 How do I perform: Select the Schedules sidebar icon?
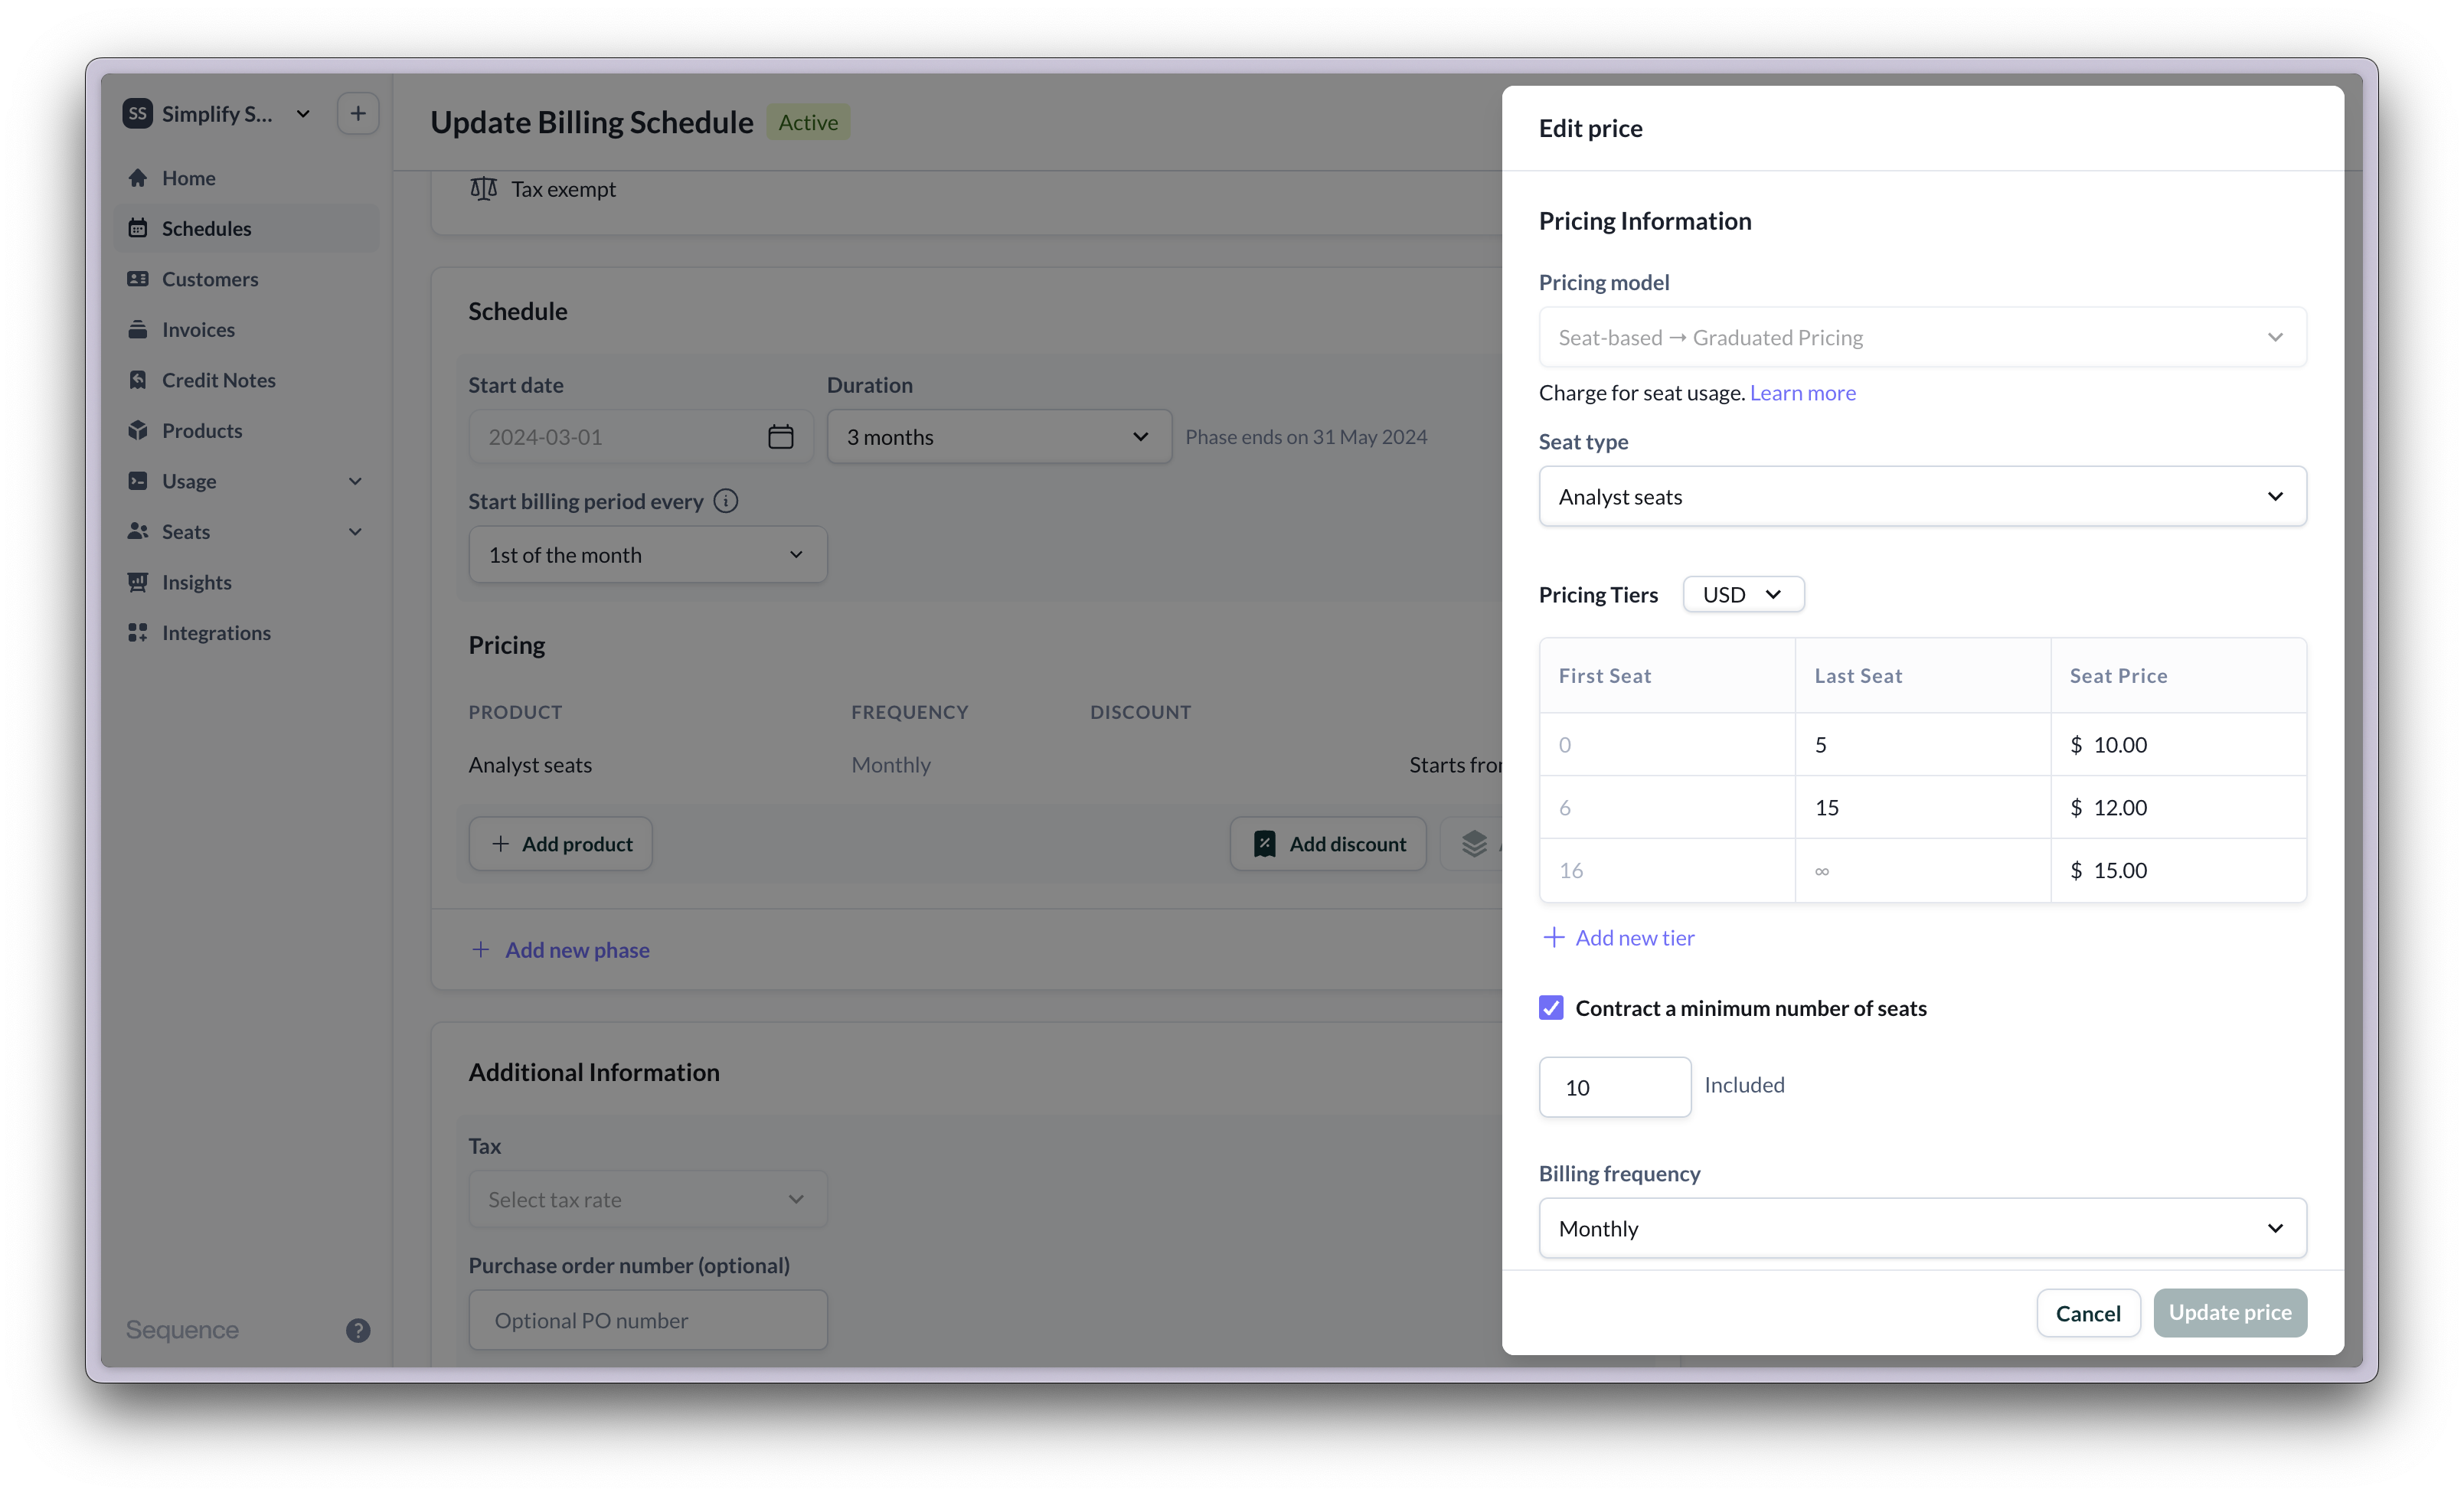(x=139, y=228)
